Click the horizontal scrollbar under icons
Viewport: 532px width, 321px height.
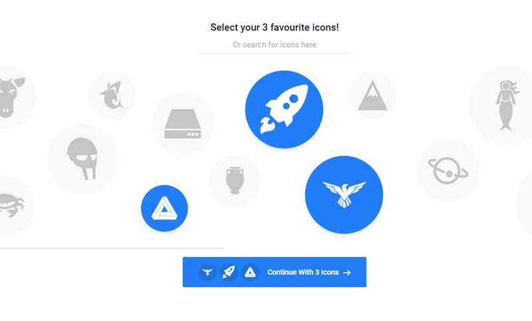point(112,248)
